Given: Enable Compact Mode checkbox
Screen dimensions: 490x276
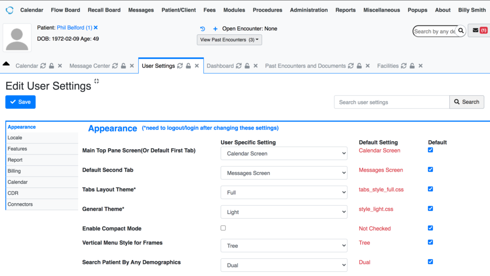Looking at the screenshot, I should click(223, 228).
